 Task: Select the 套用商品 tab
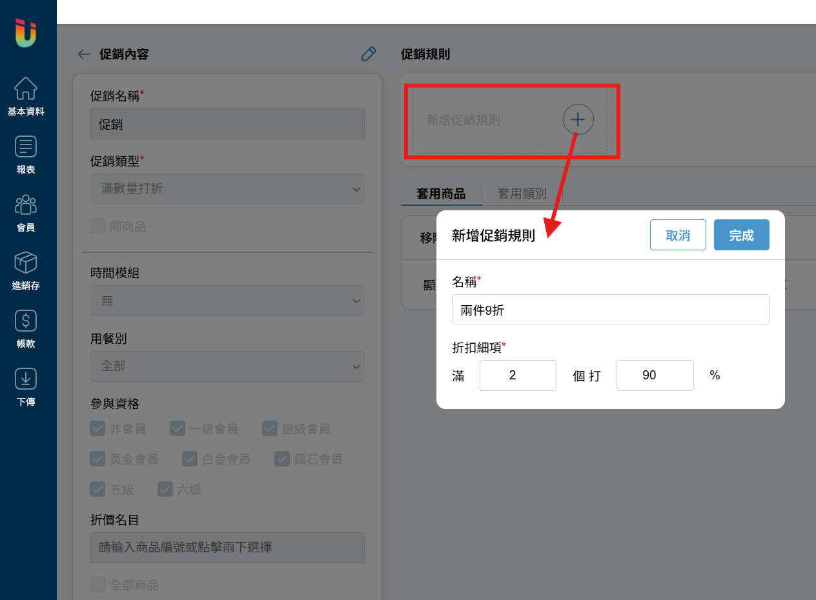[441, 194]
